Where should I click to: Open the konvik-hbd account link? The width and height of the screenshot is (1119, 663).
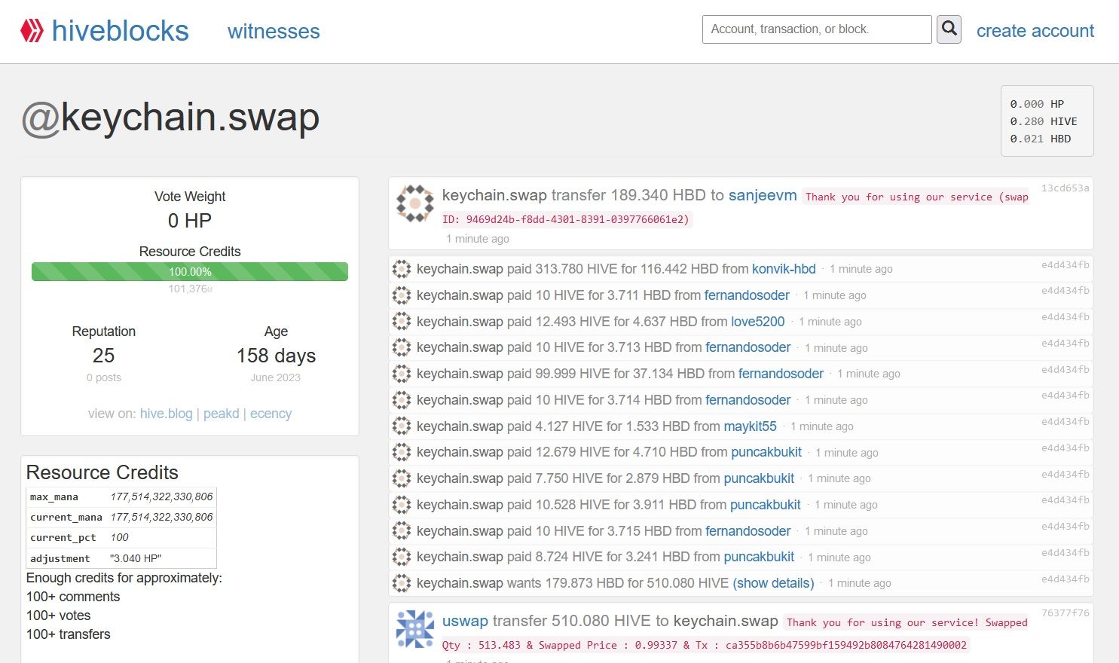(x=784, y=269)
